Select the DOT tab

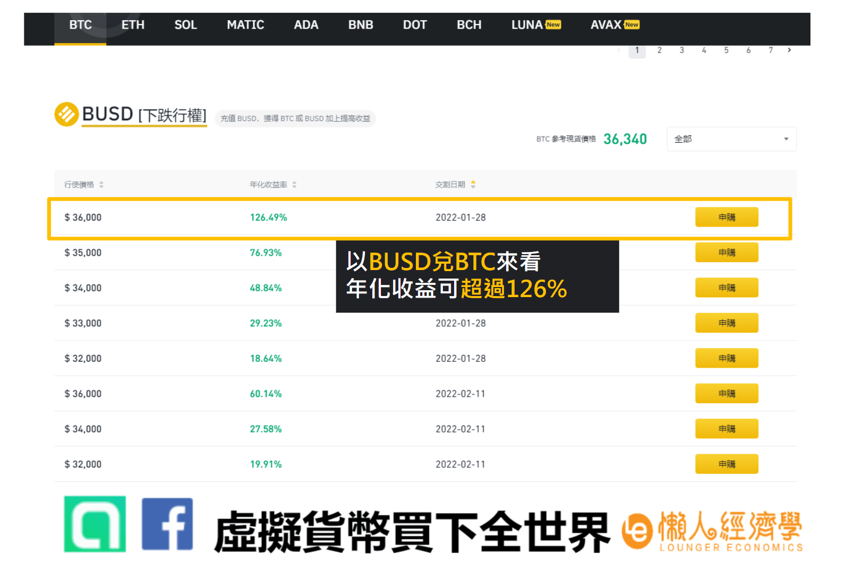pyautogui.click(x=415, y=25)
